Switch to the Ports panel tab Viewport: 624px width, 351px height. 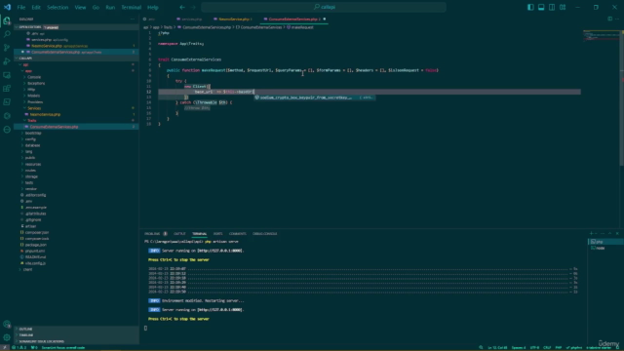coord(217,234)
